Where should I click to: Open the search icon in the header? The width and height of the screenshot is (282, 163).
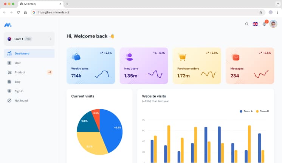247,24
